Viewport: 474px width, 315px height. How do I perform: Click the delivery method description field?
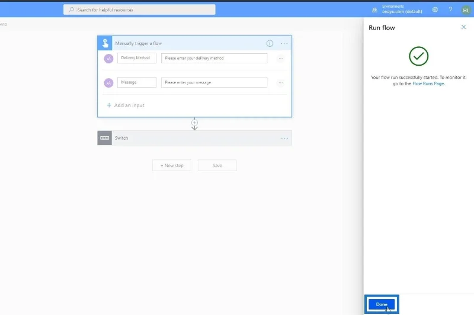point(214,58)
